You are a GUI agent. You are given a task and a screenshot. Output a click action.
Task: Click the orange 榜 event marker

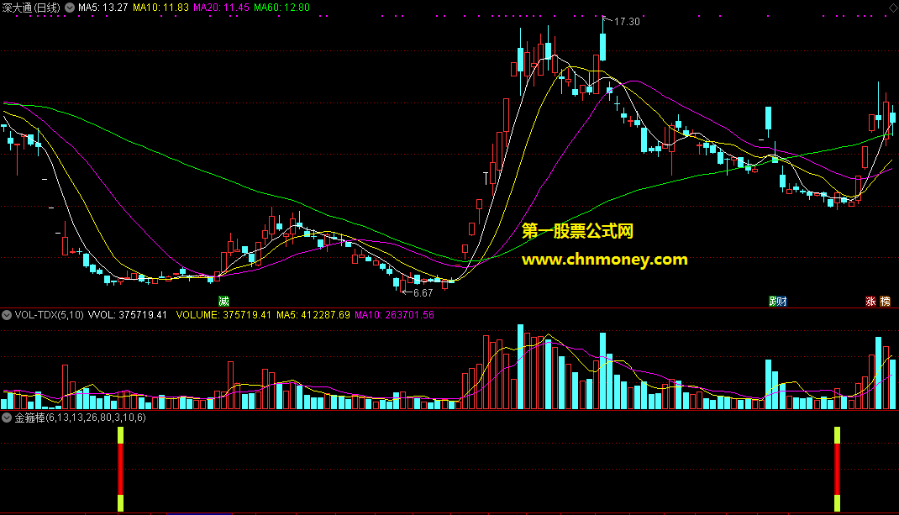(x=886, y=301)
